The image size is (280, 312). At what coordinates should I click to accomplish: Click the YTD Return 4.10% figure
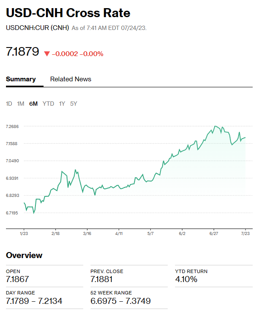186,279
